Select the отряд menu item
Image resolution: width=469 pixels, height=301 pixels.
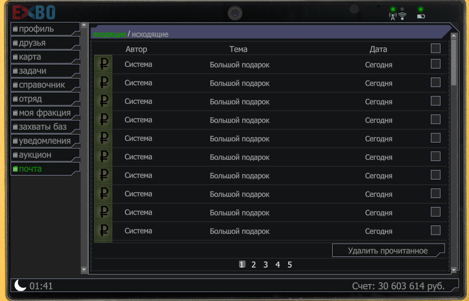[45, 99]
